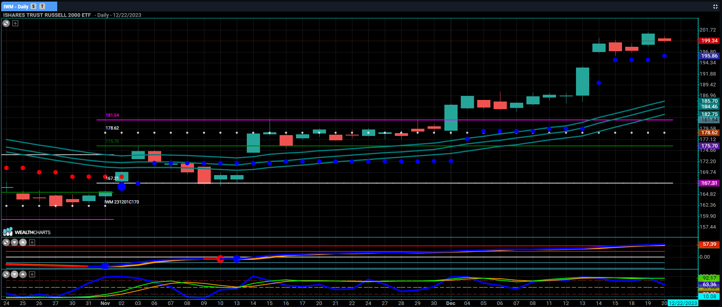Click the 92.17 green oscillator label
This screenshot has width=722, height=307.
709,278
